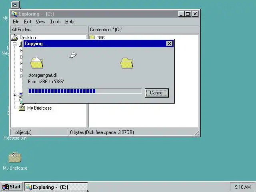The height and width of the screenshot is (192, 256).
Task: Open the Edit menu
Action: (x=28, y=22)
